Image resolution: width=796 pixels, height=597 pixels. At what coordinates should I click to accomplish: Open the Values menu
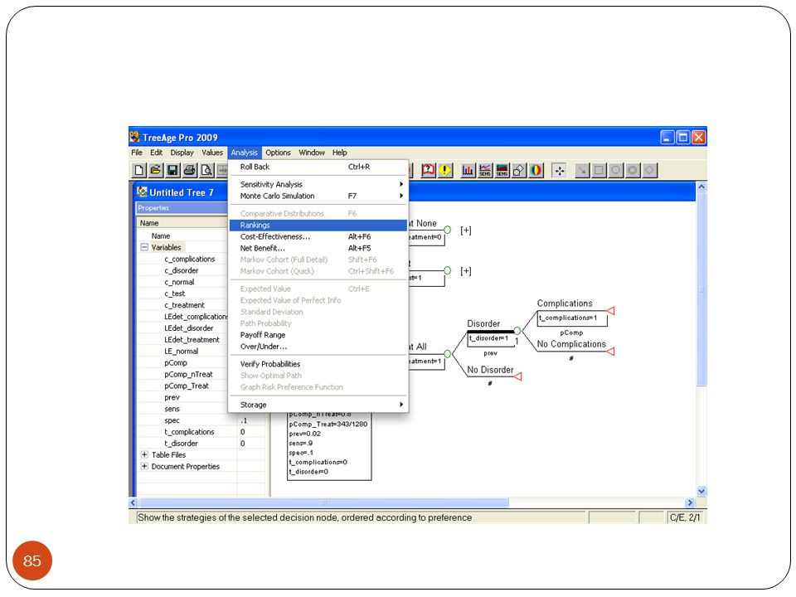(212, 153)
